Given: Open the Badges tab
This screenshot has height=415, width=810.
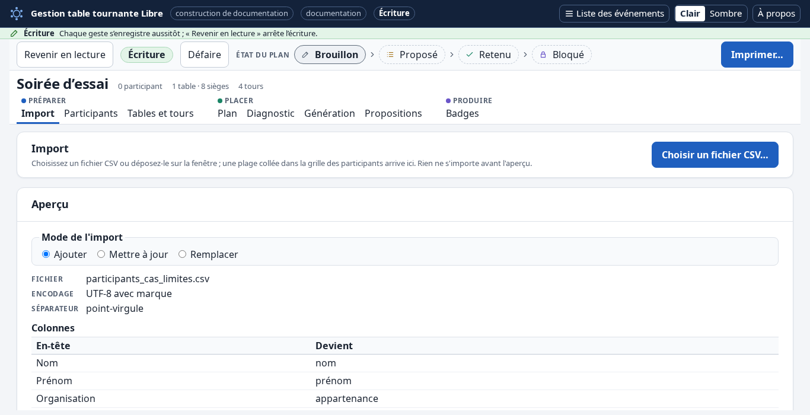Looking at the screenshot, I should tap(463, 113).
